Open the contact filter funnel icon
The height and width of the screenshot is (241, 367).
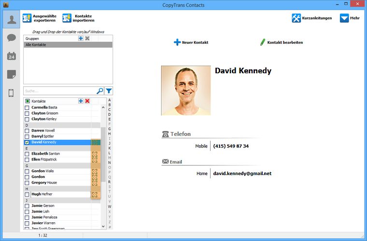(109, 91)
